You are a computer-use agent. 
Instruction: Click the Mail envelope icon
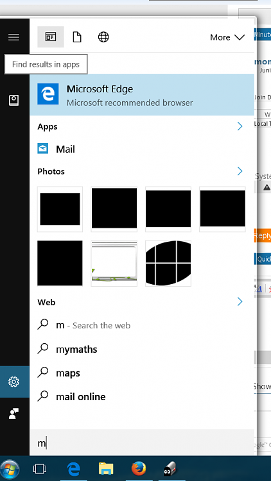click(x=43, y=149)
